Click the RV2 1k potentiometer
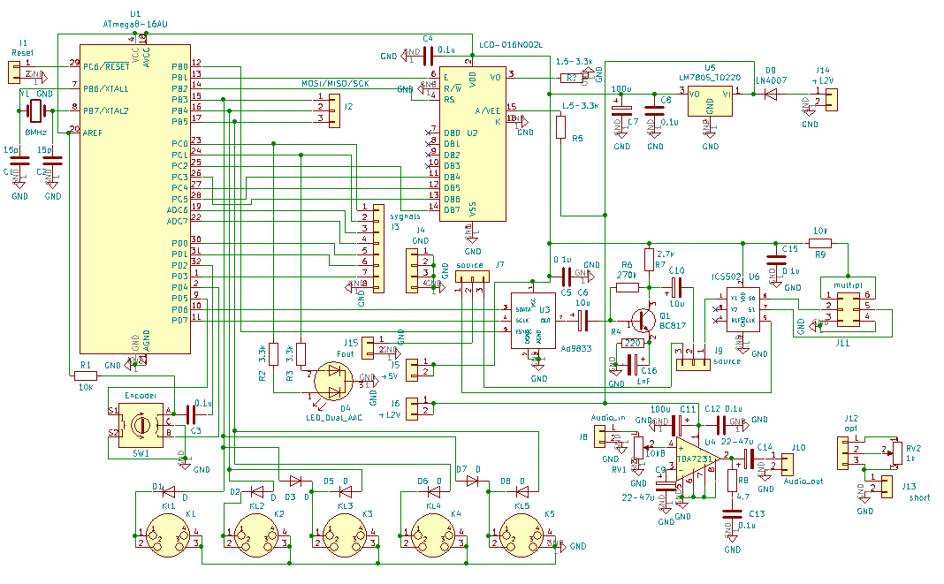The width and height of the screenshot is (944, 584). 897,453
